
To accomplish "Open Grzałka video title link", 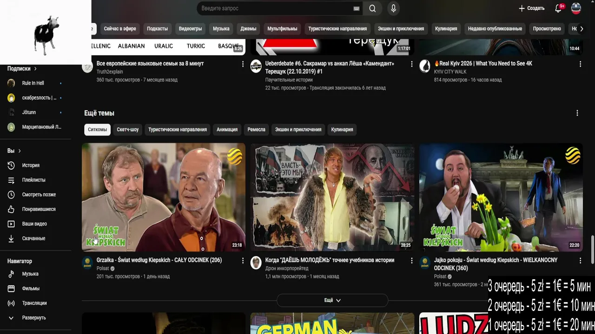I will click(159, 260).
